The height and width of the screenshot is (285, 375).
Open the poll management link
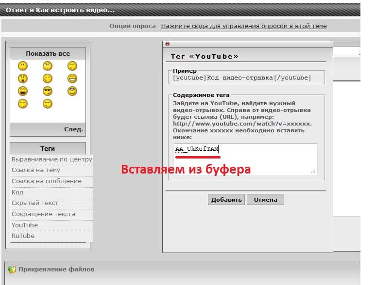tap(244, 26)
